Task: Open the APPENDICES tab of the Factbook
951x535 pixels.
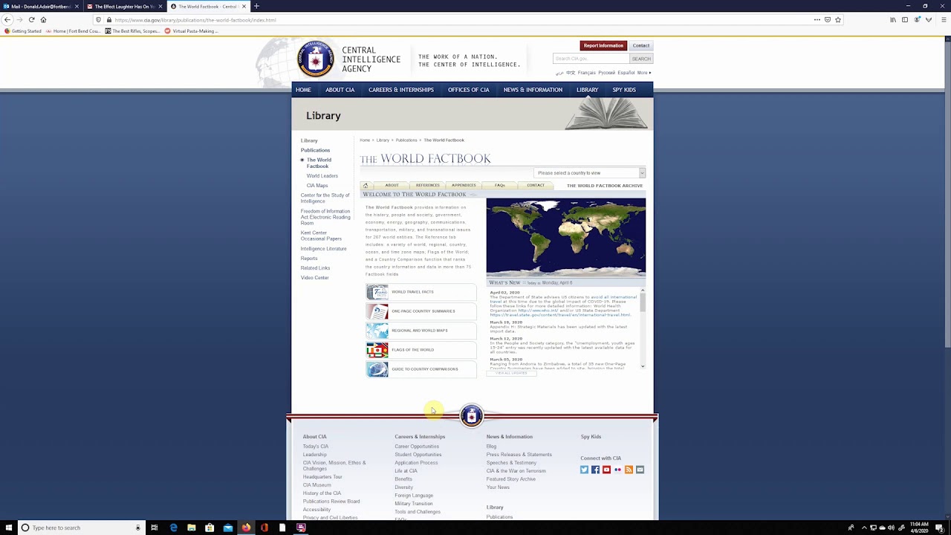Action: 464,185
